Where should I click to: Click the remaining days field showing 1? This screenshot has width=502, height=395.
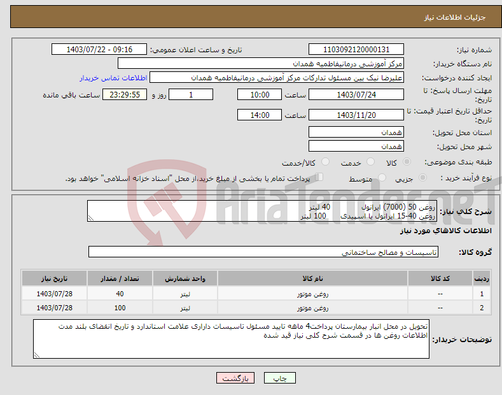click(191, 94)
